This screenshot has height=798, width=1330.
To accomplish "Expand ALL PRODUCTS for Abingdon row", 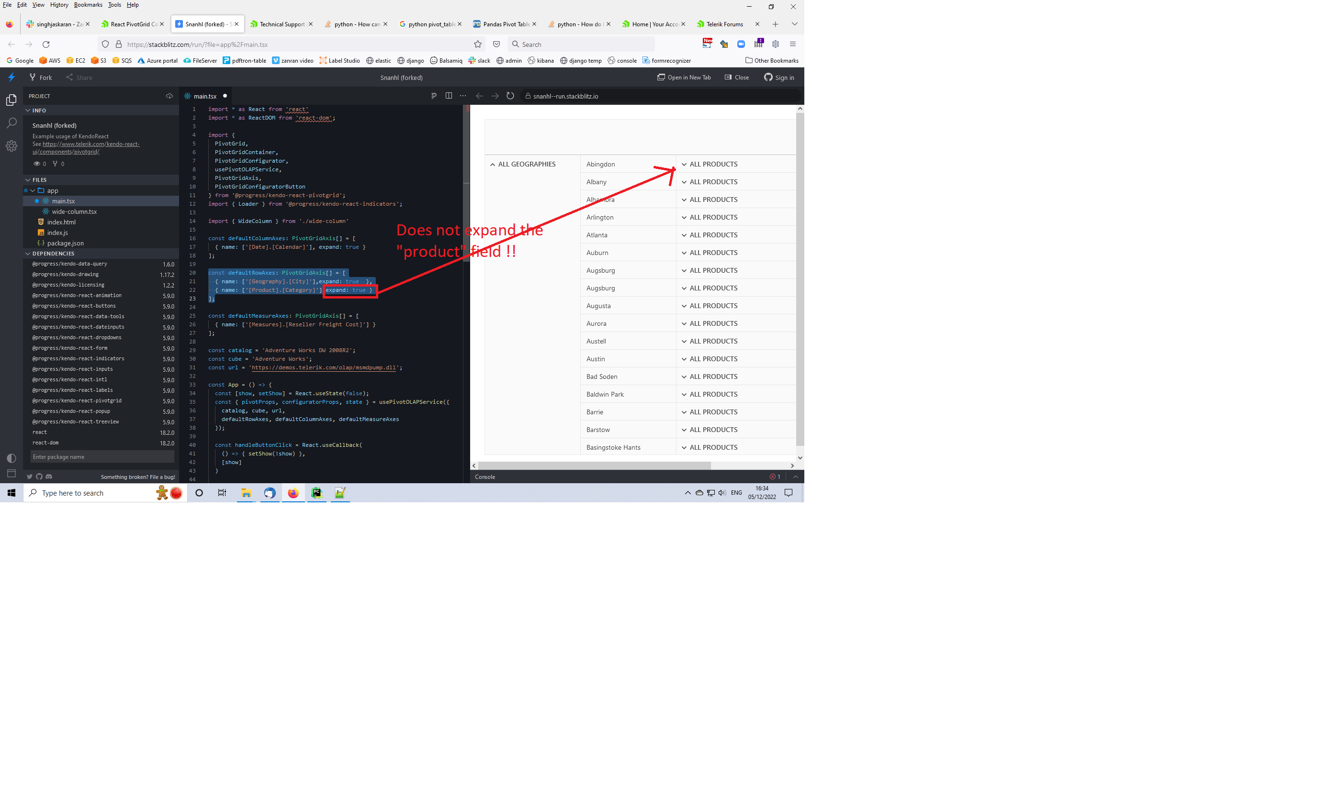I will [x=684, y=165].
